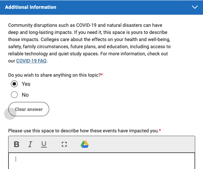203x169 pixels.
Task: Click the blue Additional Information header bar
Action: coord(101,7)
